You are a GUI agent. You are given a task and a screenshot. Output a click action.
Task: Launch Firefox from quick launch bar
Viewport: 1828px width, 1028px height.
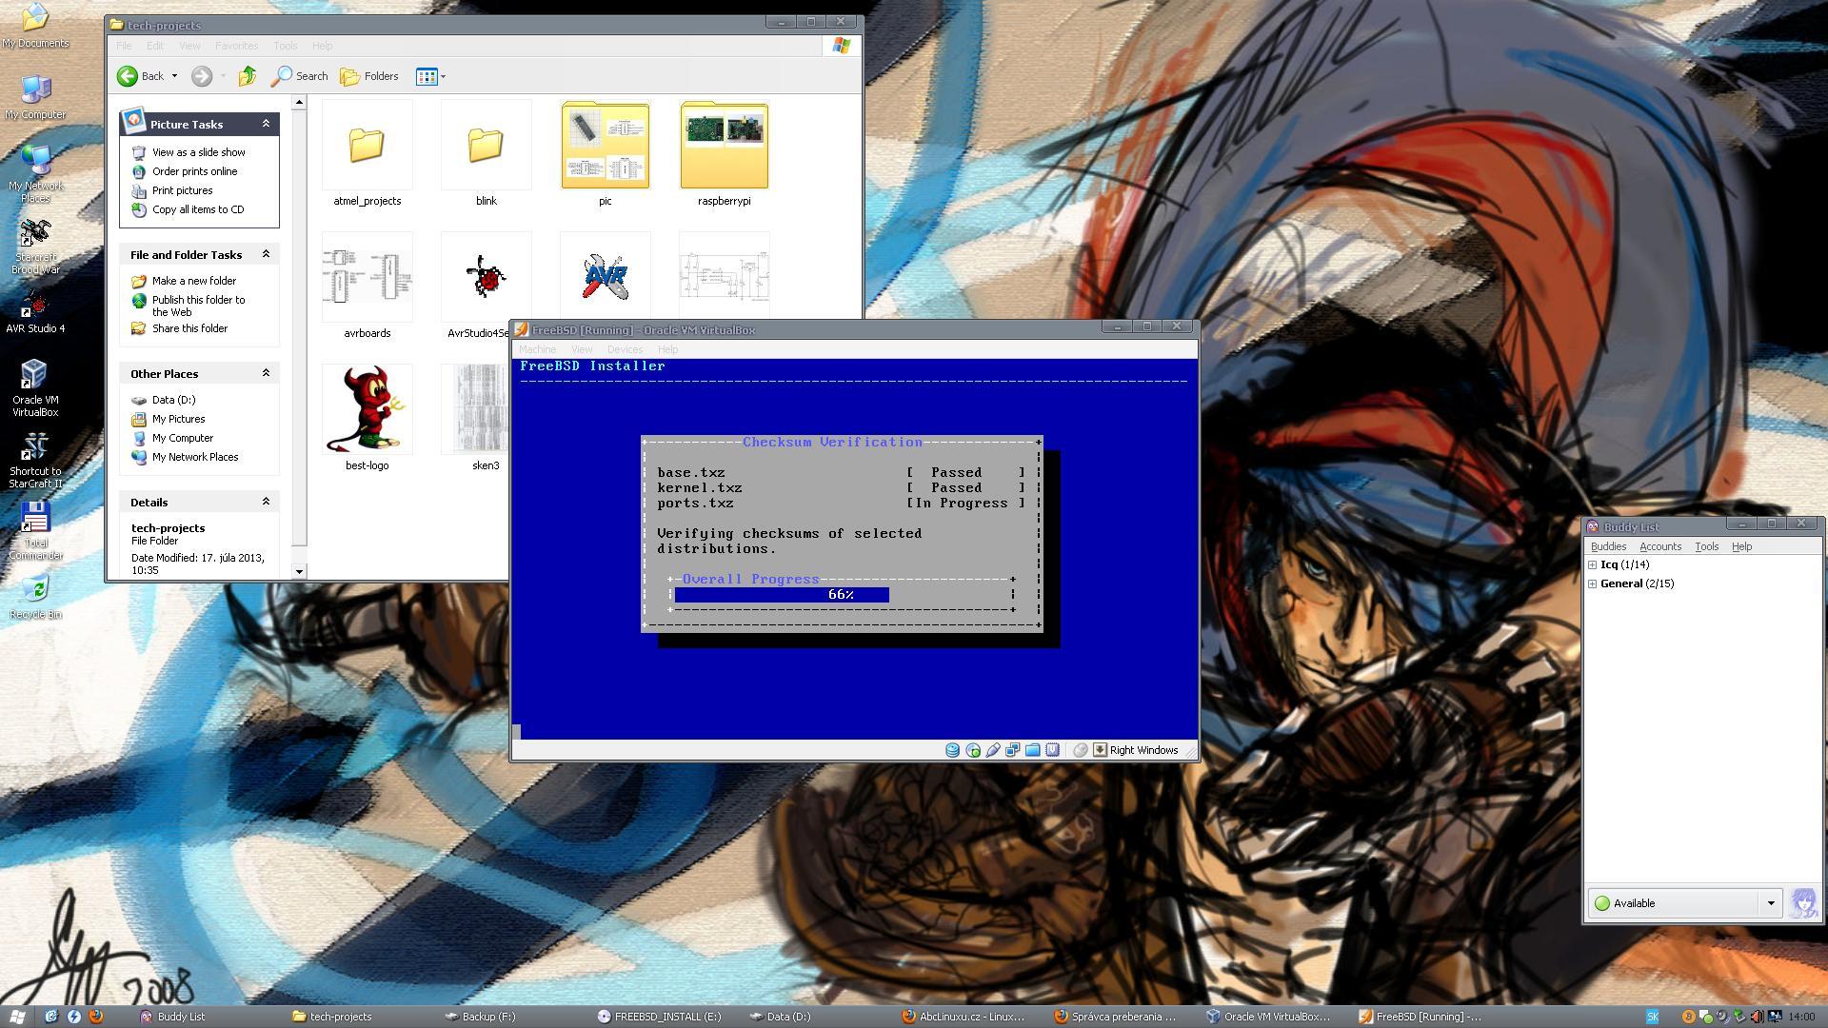click(96, 1017)
